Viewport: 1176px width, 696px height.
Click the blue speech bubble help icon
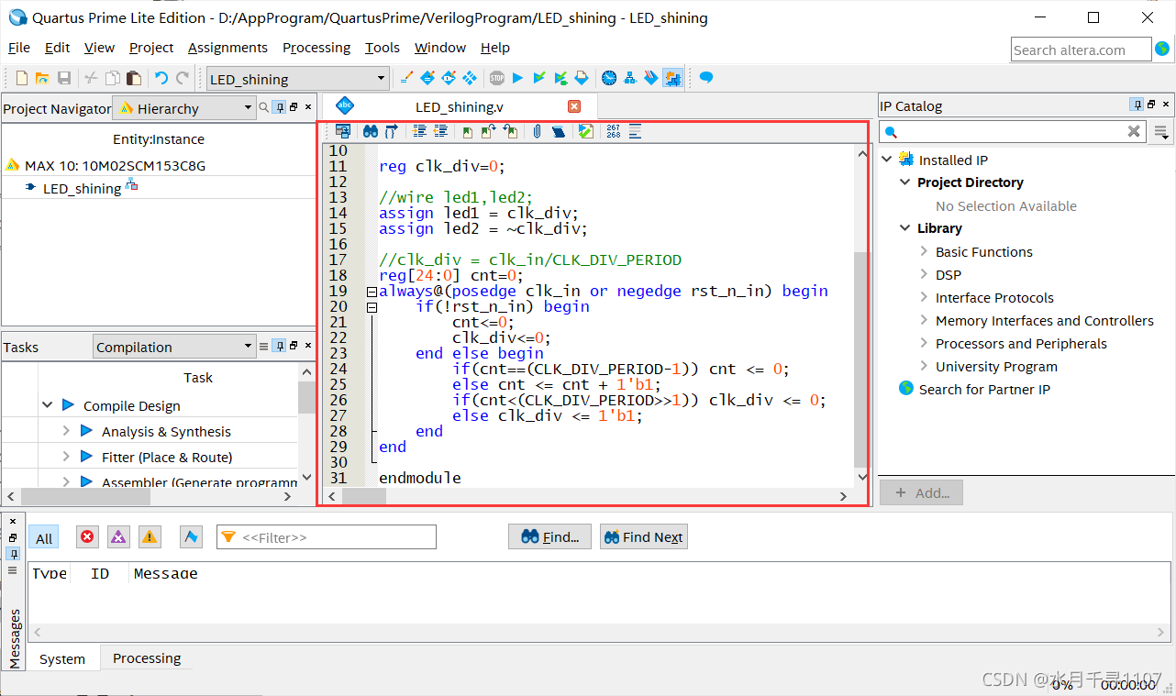[706, 78]
